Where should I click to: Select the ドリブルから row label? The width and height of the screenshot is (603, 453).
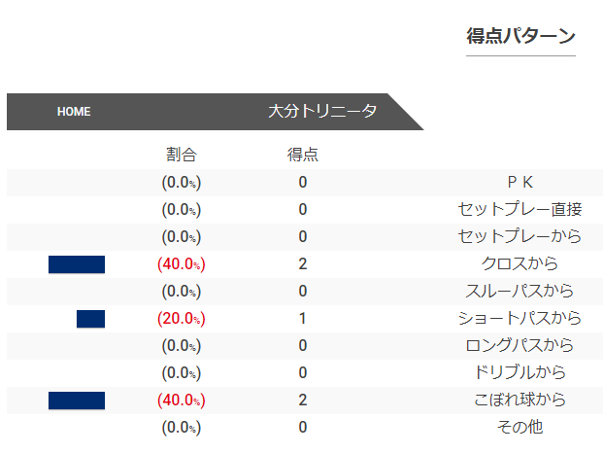519,372
